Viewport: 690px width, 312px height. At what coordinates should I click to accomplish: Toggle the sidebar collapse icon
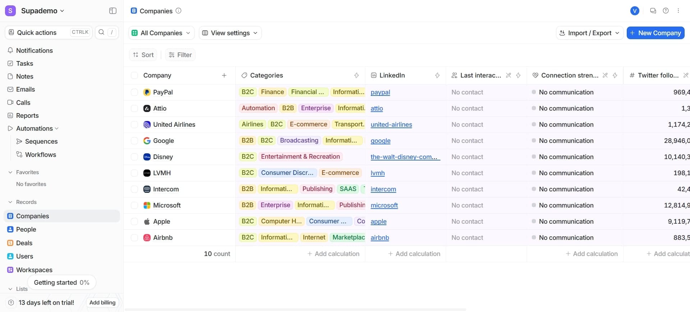pos(112,11)
